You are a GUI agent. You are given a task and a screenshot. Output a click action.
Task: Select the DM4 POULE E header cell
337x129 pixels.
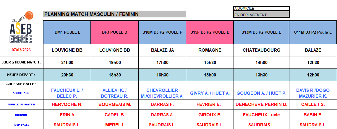click(x=67, y=32)
